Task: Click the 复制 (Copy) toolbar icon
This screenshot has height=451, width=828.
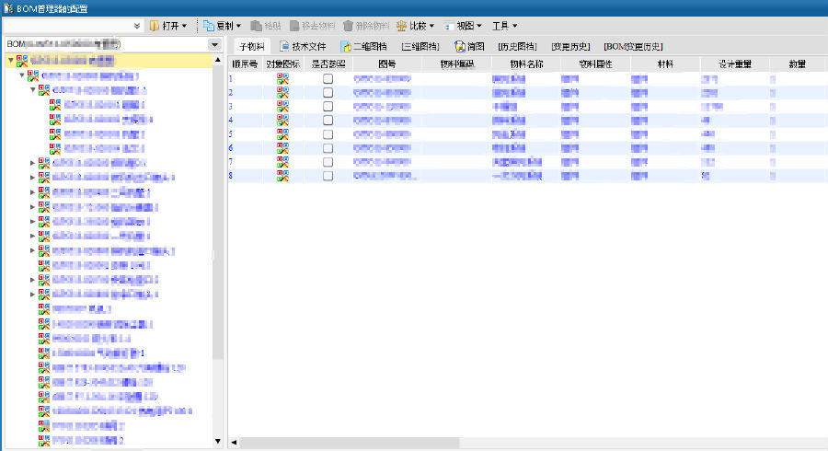Action: (x=210, y=26)
